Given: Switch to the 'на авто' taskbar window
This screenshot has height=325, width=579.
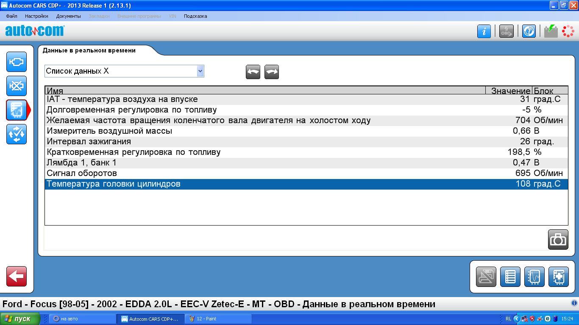Looking at the screenshot, I should click(x=83, y=319).
